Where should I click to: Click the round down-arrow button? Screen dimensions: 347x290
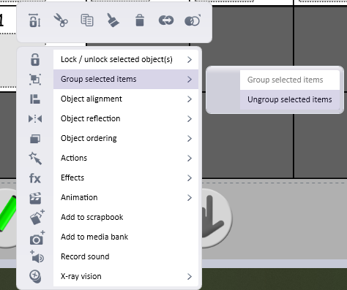tap(217, 218)
